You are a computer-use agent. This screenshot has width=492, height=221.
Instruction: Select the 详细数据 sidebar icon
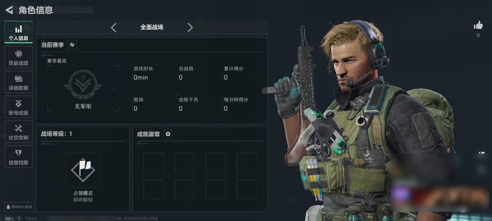point(18,82)
